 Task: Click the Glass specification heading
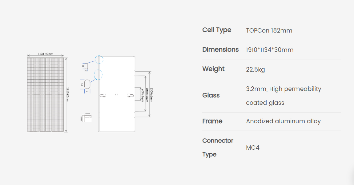(211, 95)
